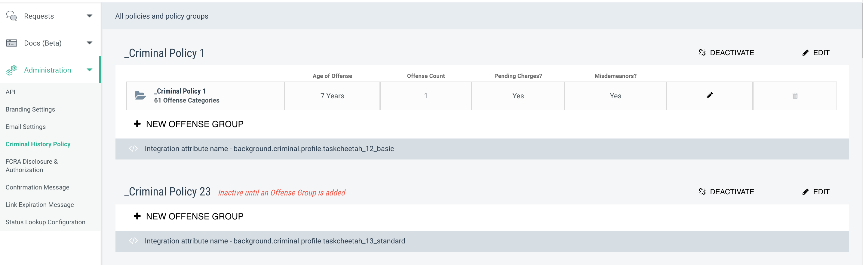Open the Docs (Beta) sidebar section
Image resolution: width=863 pixels, height=265 pixels.
(x=50, y=43)
